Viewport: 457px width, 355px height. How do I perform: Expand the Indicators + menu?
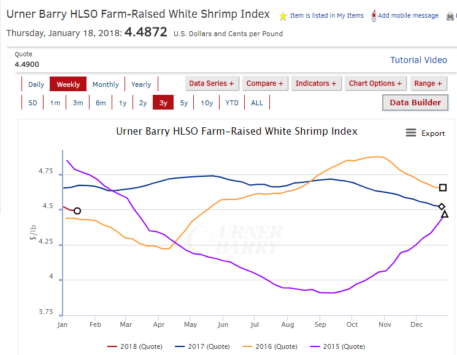pyautogui.click(x=317, y=83)
